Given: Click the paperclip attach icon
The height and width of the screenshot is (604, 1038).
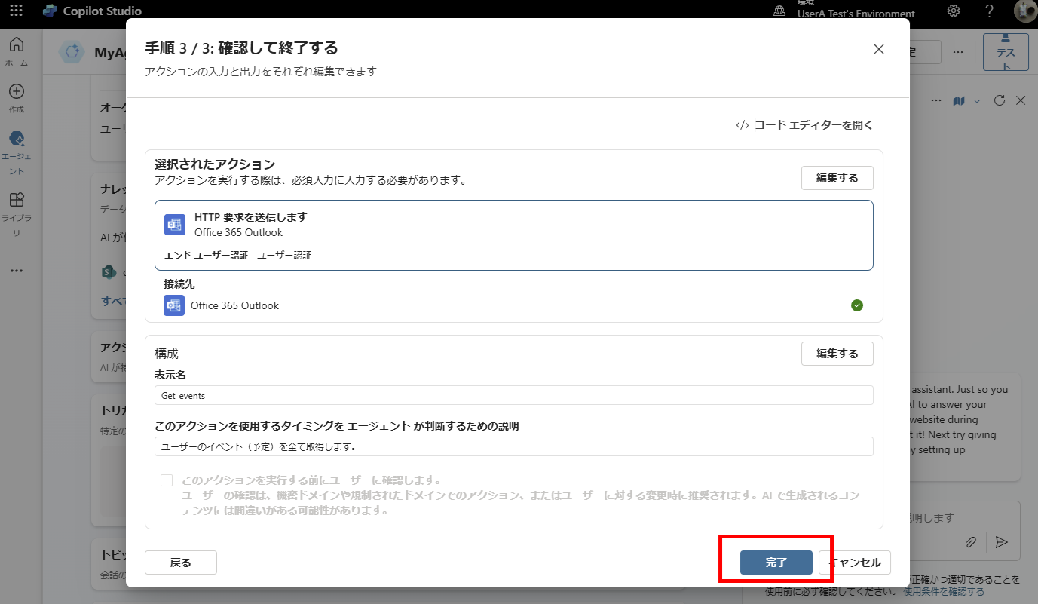Looking at the screenshot, I should pyautogui.click(x=972, y=542).
